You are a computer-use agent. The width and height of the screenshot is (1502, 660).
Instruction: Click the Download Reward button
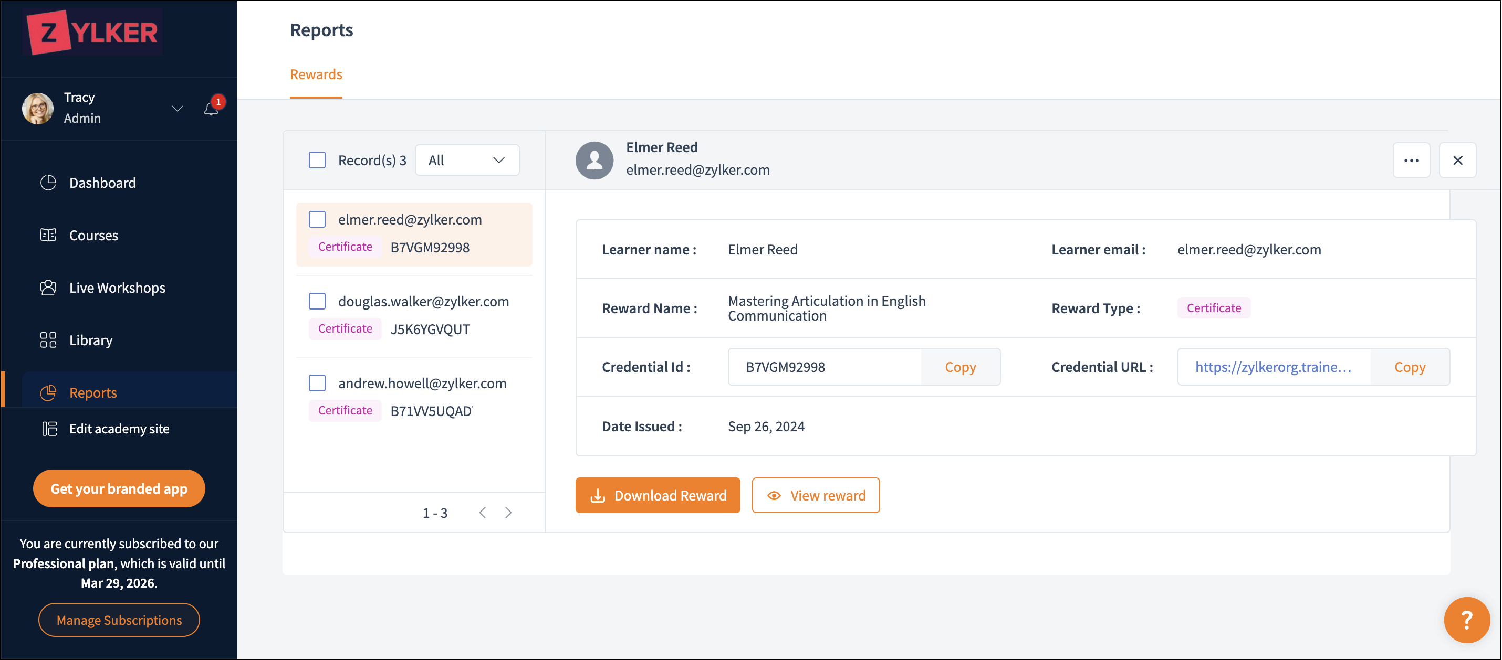click(657, 495)
